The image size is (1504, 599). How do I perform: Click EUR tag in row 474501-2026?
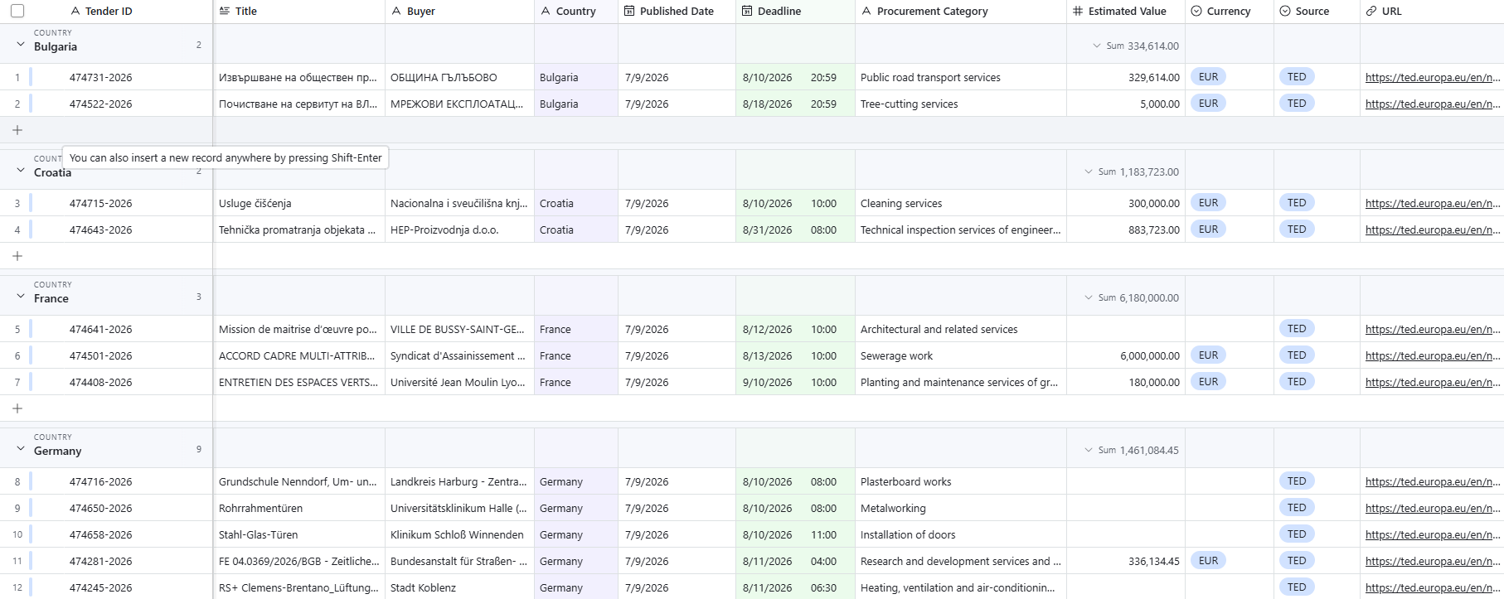pos(1208,355)
